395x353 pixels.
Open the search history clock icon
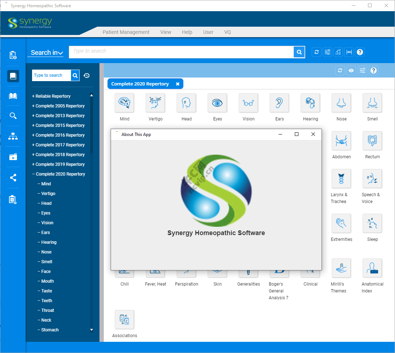86,76
